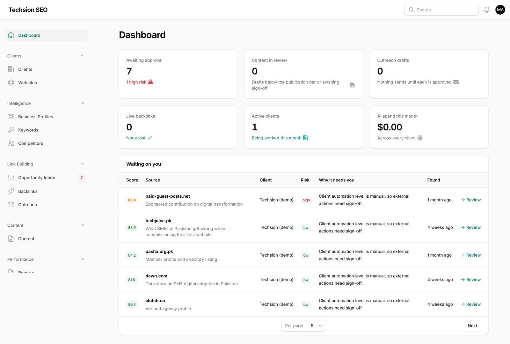Click the Backlinks chain icon
Viewport: 510px width, 344px height.
11,191
